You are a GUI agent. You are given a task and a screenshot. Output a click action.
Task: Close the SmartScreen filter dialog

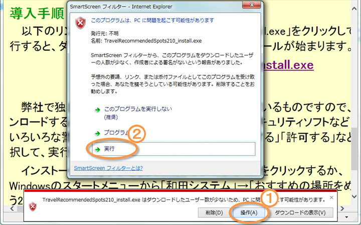[x=252, y=5]
